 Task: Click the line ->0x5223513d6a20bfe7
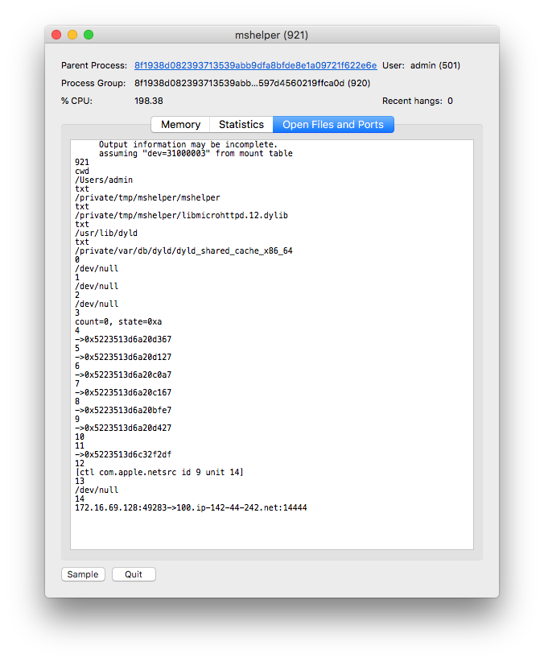point(123,411)
